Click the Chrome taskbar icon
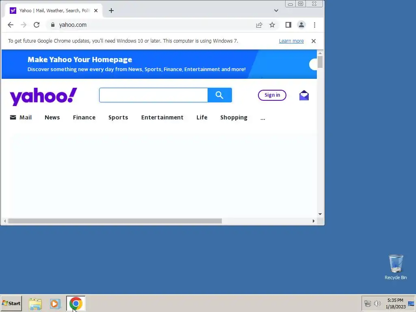Viewport: 416px width, 312px height. click(76, 303)
